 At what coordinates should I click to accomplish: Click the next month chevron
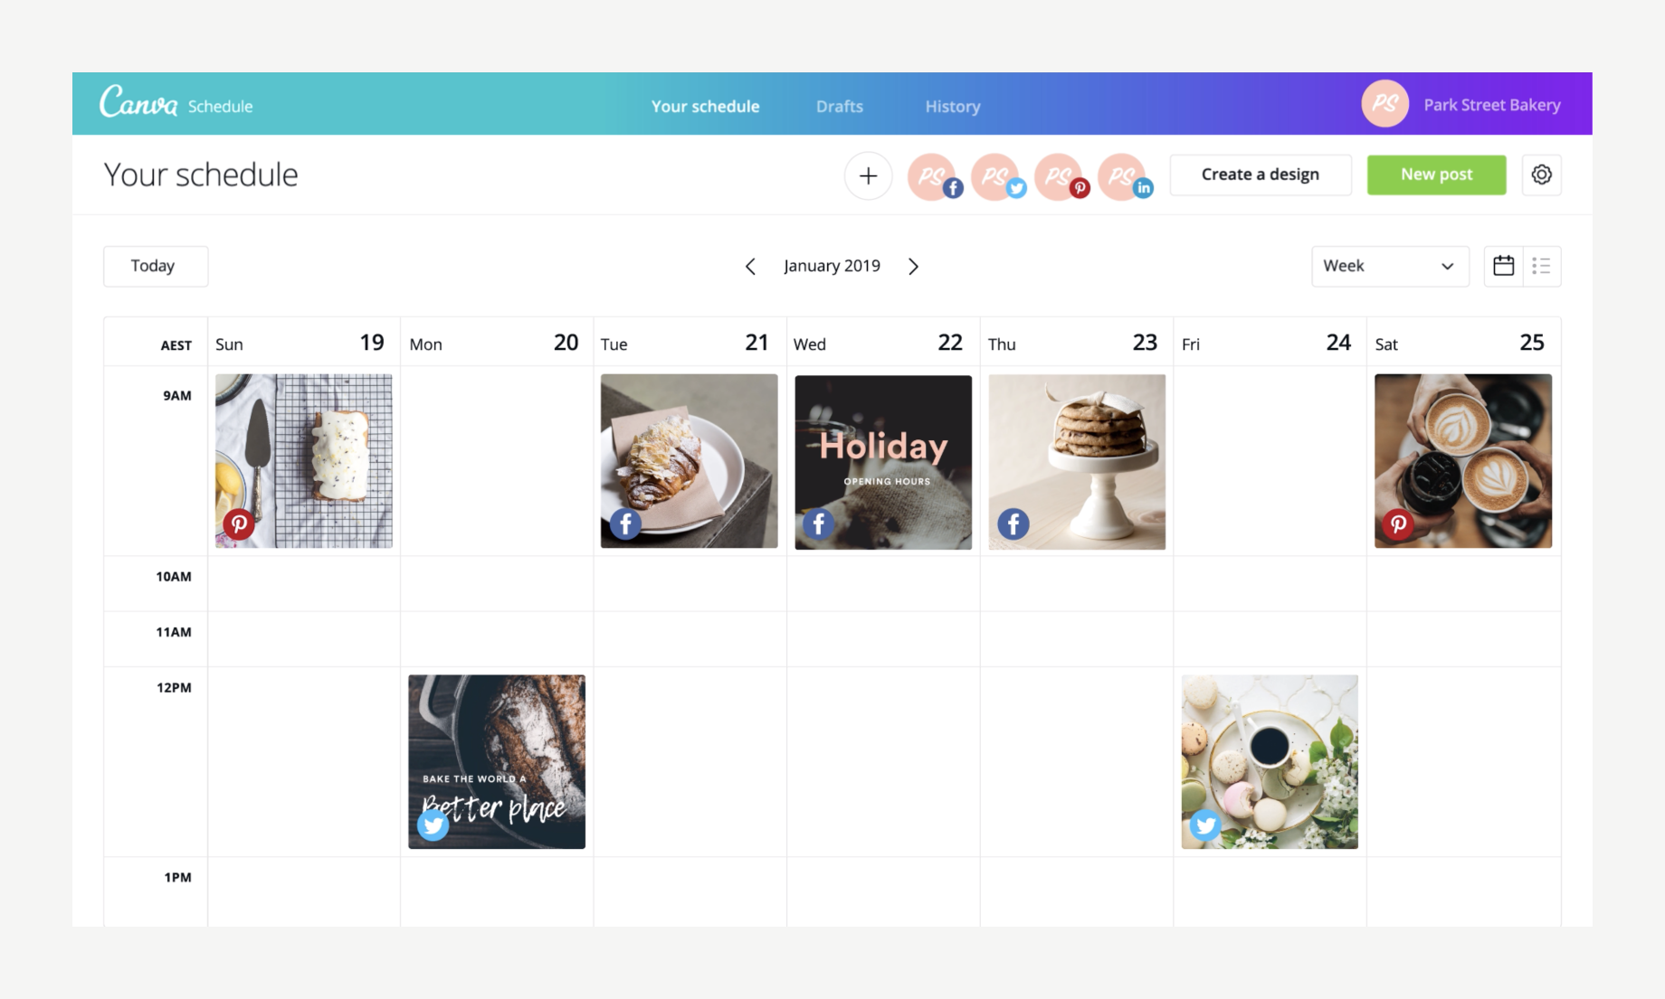tap(914, 266)
